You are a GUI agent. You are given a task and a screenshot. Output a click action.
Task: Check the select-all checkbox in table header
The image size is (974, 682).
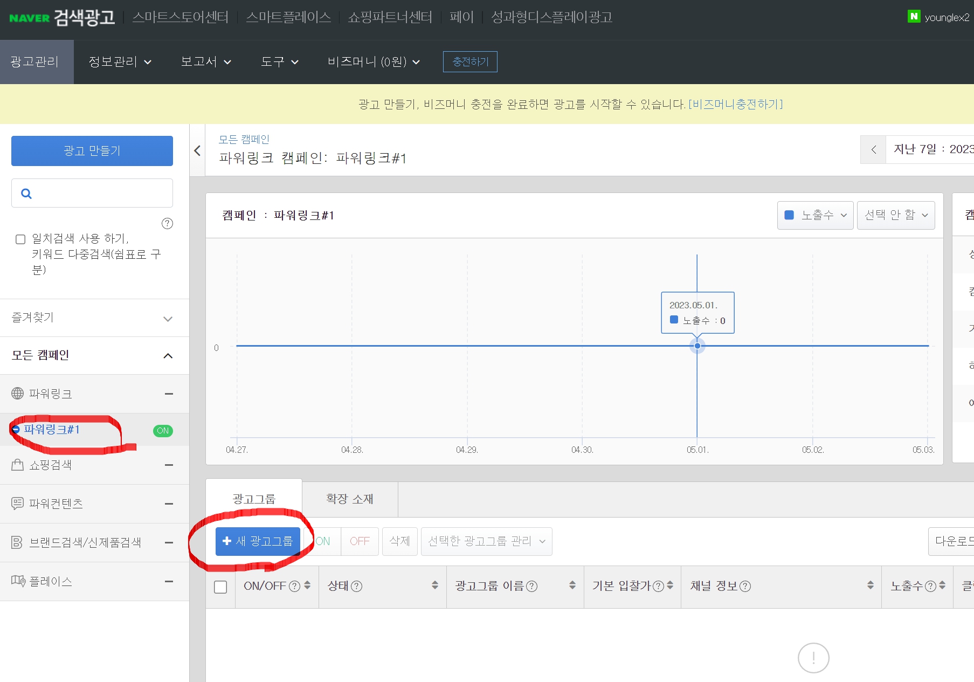tap(220, 587)
